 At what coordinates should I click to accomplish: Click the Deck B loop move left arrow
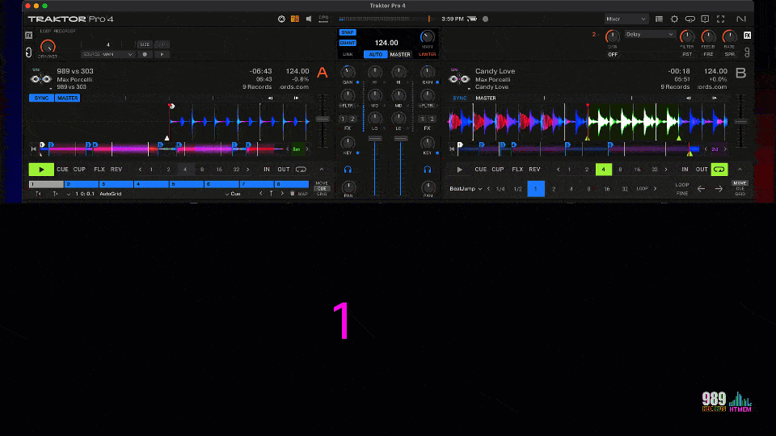pyautogui.click(x=701, y=189)
